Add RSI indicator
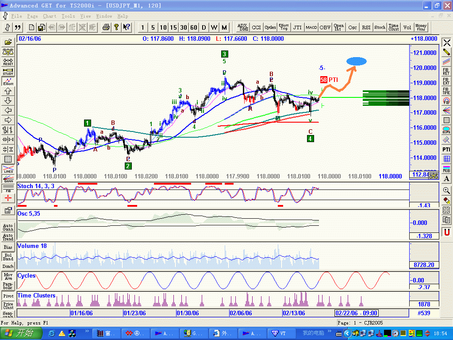This screenshot has width=453, height=340. [x=366, y=27]
